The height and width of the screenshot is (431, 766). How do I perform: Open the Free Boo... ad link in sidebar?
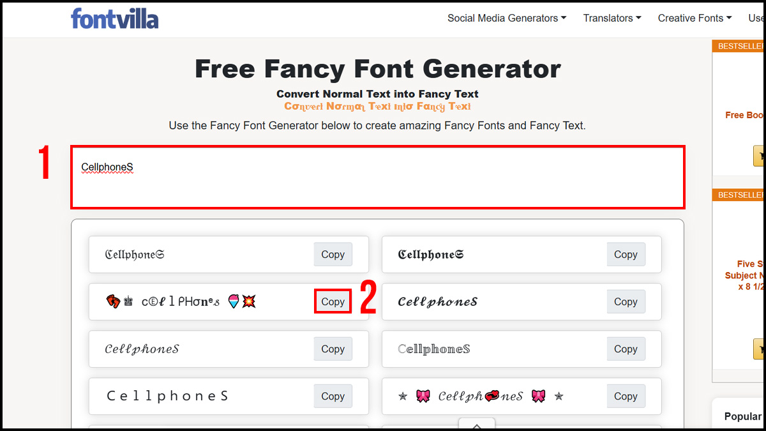[x=744, y=115]
